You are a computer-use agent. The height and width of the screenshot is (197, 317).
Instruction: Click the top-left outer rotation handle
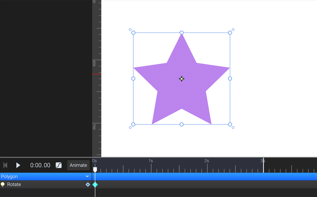coord(130,29)
